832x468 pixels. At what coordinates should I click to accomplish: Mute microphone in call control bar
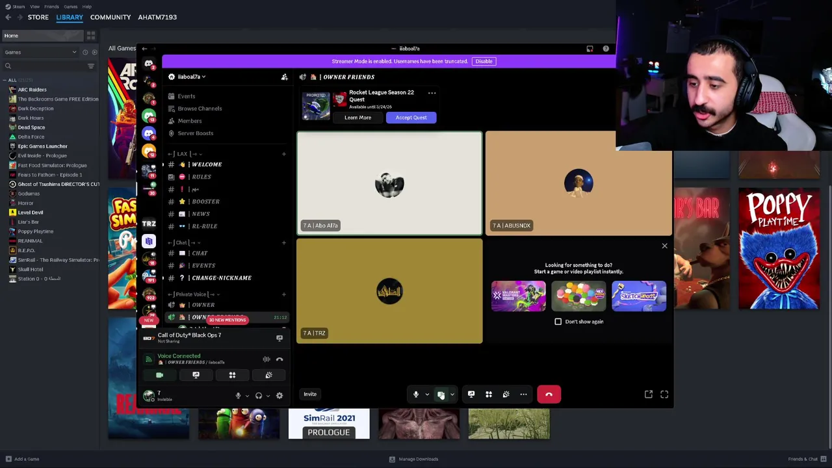click(416, 395)
